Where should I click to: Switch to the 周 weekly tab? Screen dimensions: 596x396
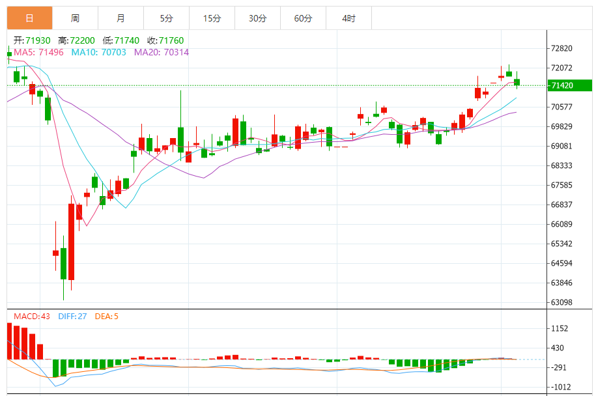[76, 18]
